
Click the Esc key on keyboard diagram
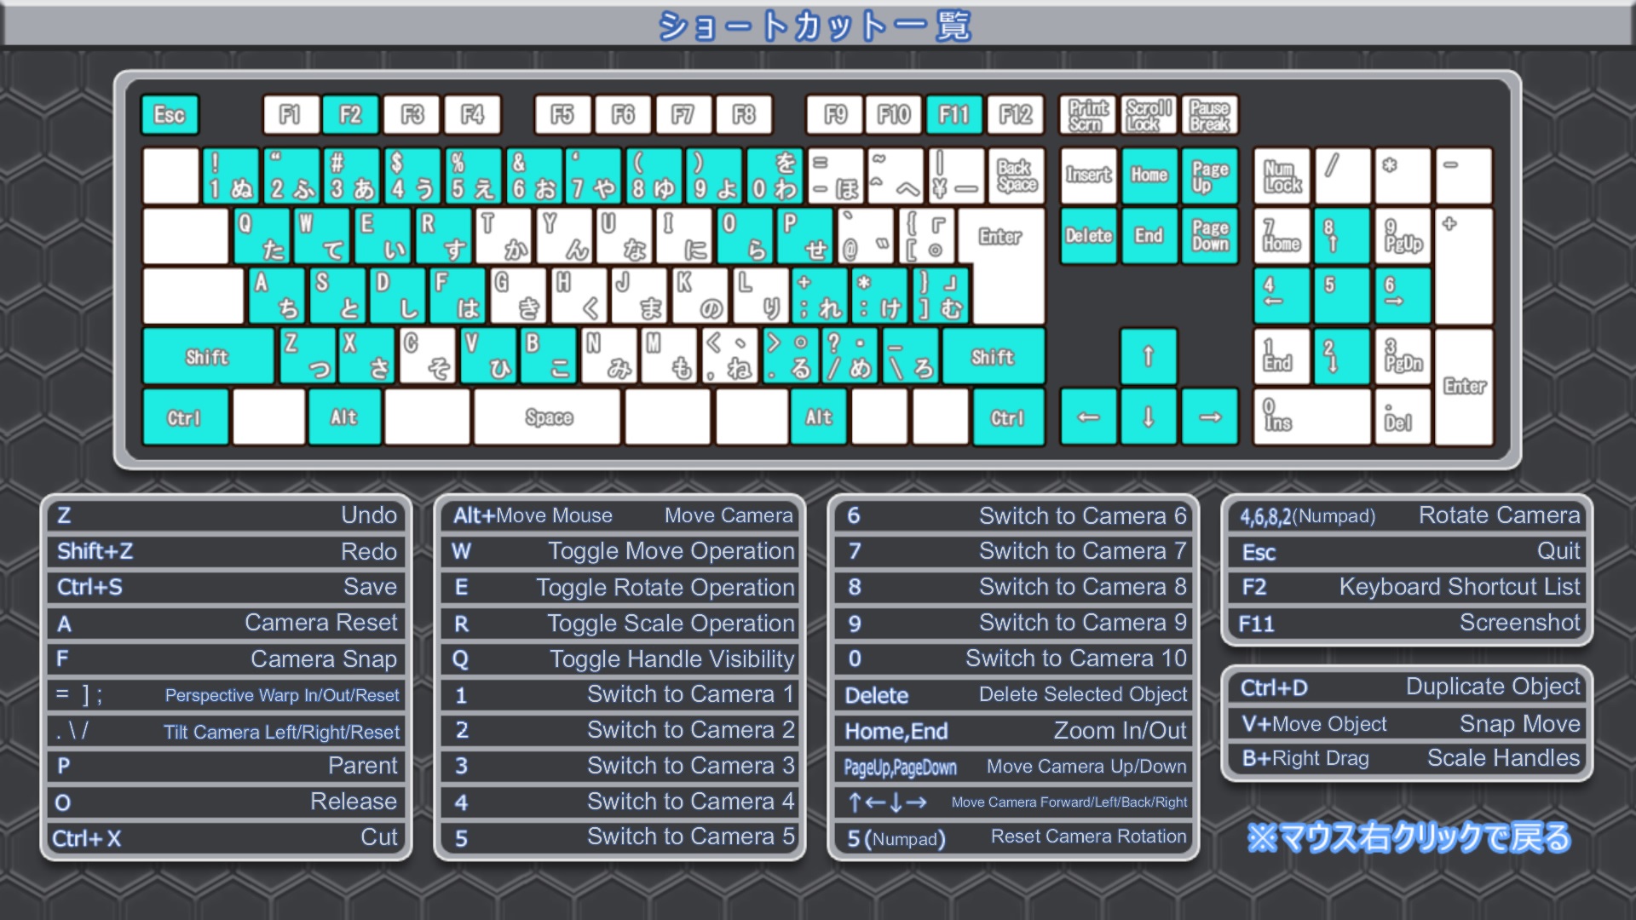pyautogui.click(x=170, y=115)
